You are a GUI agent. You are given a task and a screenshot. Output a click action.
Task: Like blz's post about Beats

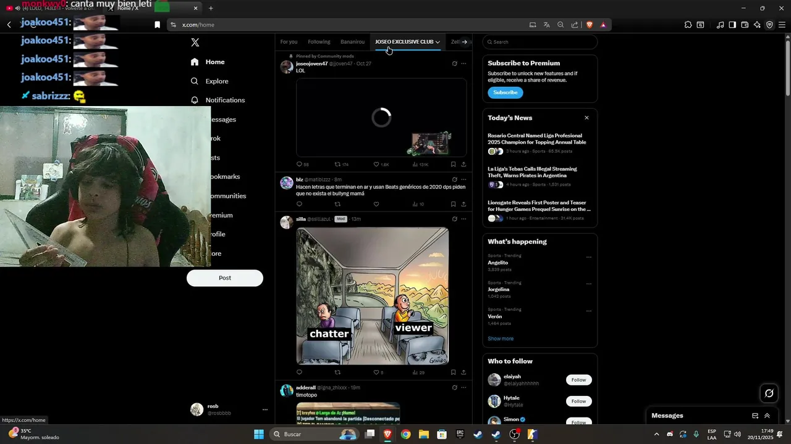point(376,204)
